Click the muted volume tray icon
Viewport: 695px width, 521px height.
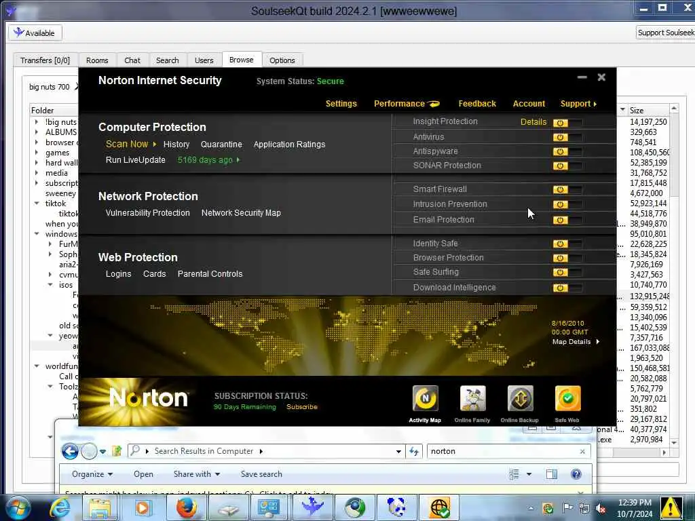click(x=601, y=509)
